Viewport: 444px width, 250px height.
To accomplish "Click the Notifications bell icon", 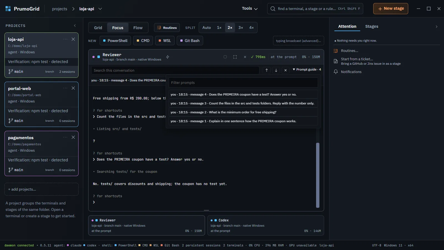I will 336,72.
